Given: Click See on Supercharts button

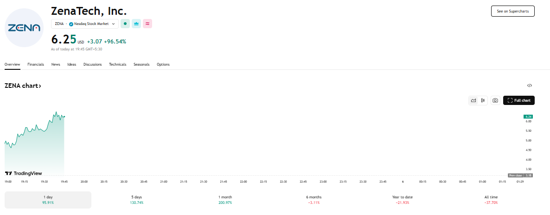Looking at the screenshot, I should tap(512, 11).
